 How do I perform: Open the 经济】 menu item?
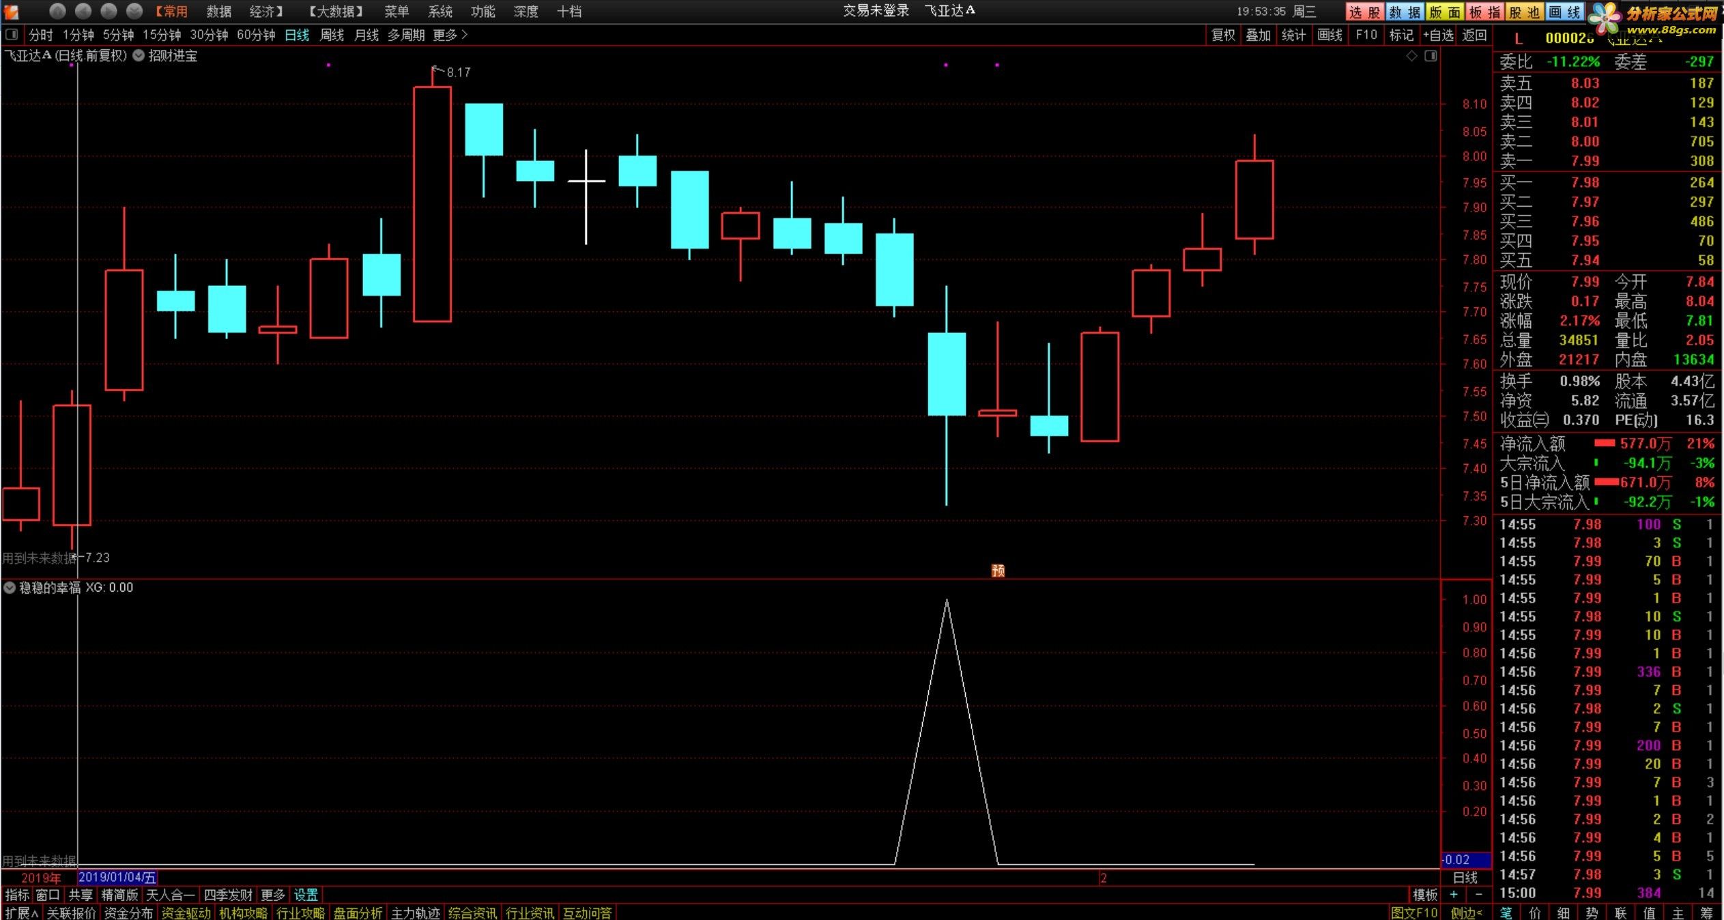pyautogui.click(x=267, y=12)
